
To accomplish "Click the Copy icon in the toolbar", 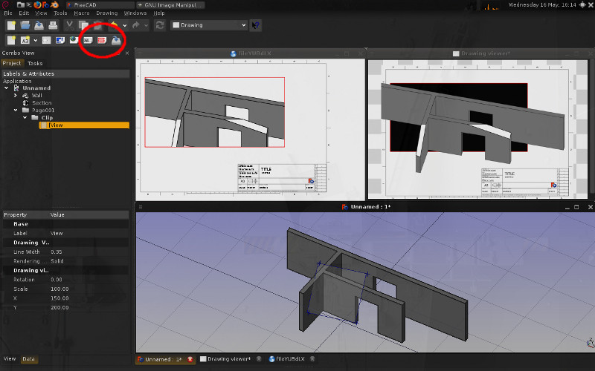I will coord(83,25).
